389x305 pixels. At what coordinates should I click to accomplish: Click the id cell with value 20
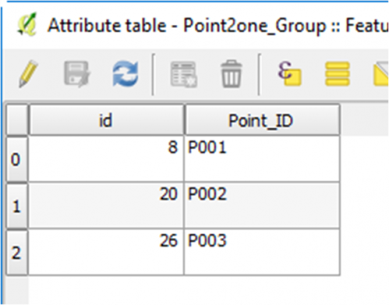pos(106,205)
